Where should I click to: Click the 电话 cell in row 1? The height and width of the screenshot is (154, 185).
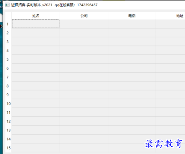pos(132,24)
